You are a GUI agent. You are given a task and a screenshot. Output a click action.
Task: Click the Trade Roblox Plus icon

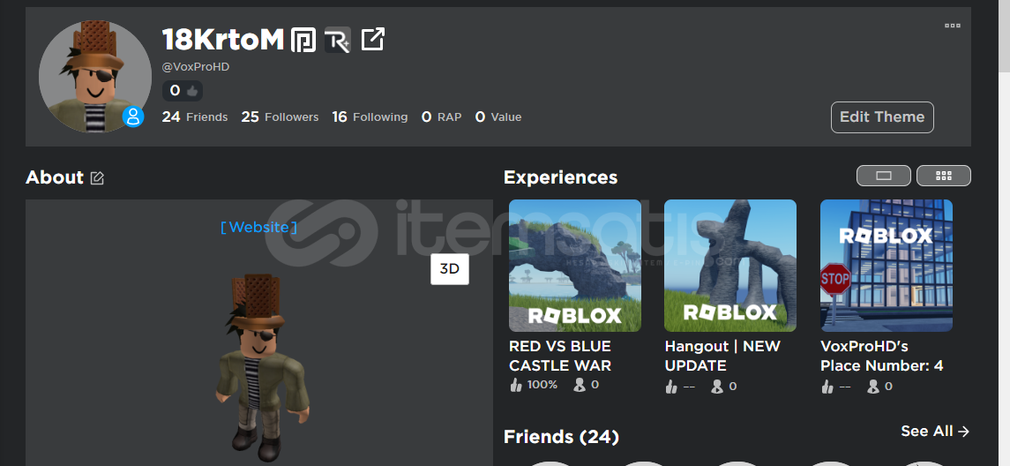tap(338, 40)
